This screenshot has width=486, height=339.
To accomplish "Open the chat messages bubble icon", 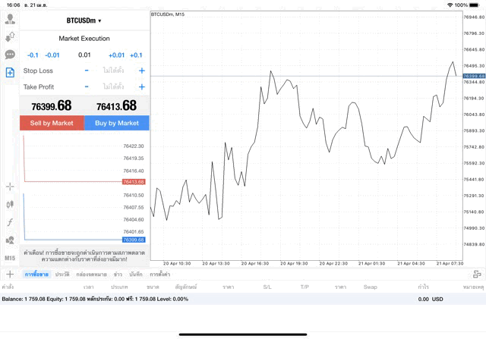I will pos(10,55).
